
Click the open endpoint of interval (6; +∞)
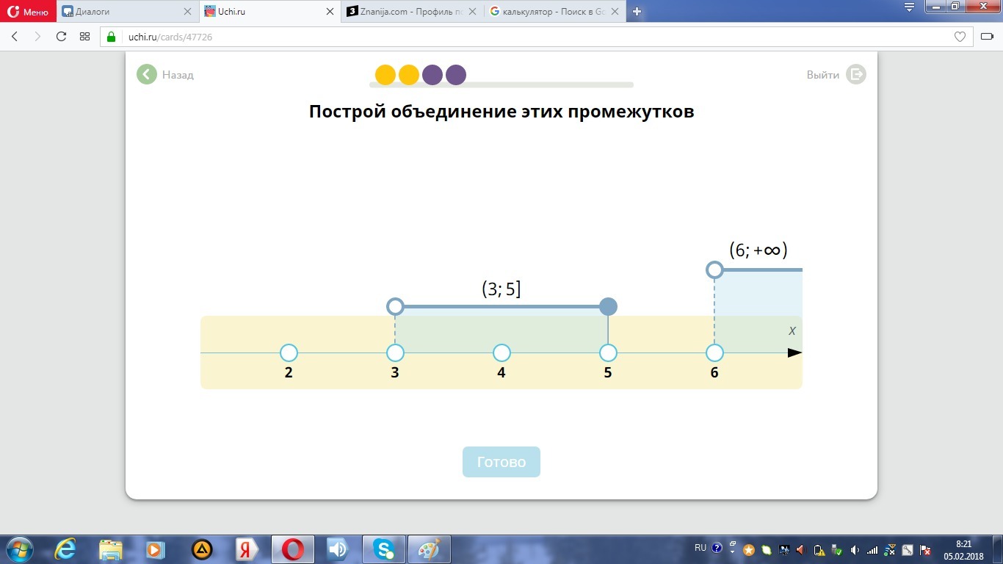click(714, 270)
